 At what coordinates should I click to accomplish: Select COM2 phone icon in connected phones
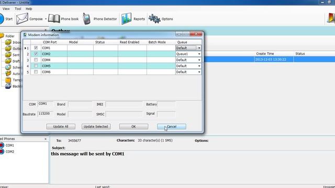click(x=2, y=151)
